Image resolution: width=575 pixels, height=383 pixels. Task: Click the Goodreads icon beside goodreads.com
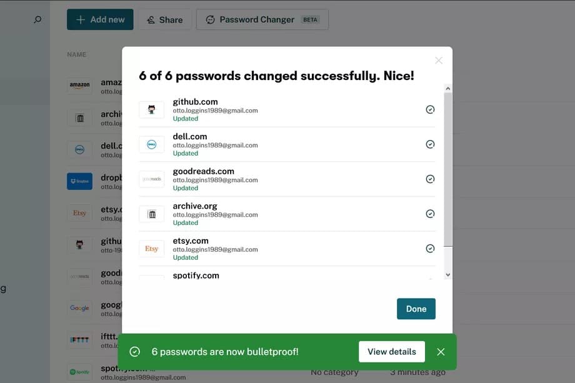click(151, 179)
